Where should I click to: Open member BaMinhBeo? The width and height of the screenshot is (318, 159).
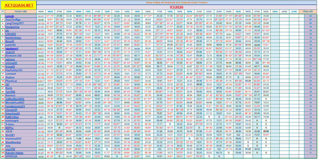coord(12,117)
